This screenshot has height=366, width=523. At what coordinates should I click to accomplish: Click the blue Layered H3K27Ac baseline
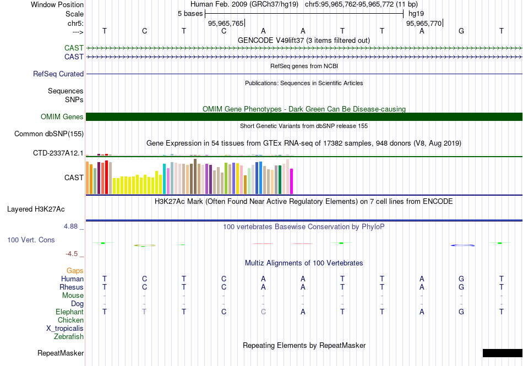pos(304,220)
